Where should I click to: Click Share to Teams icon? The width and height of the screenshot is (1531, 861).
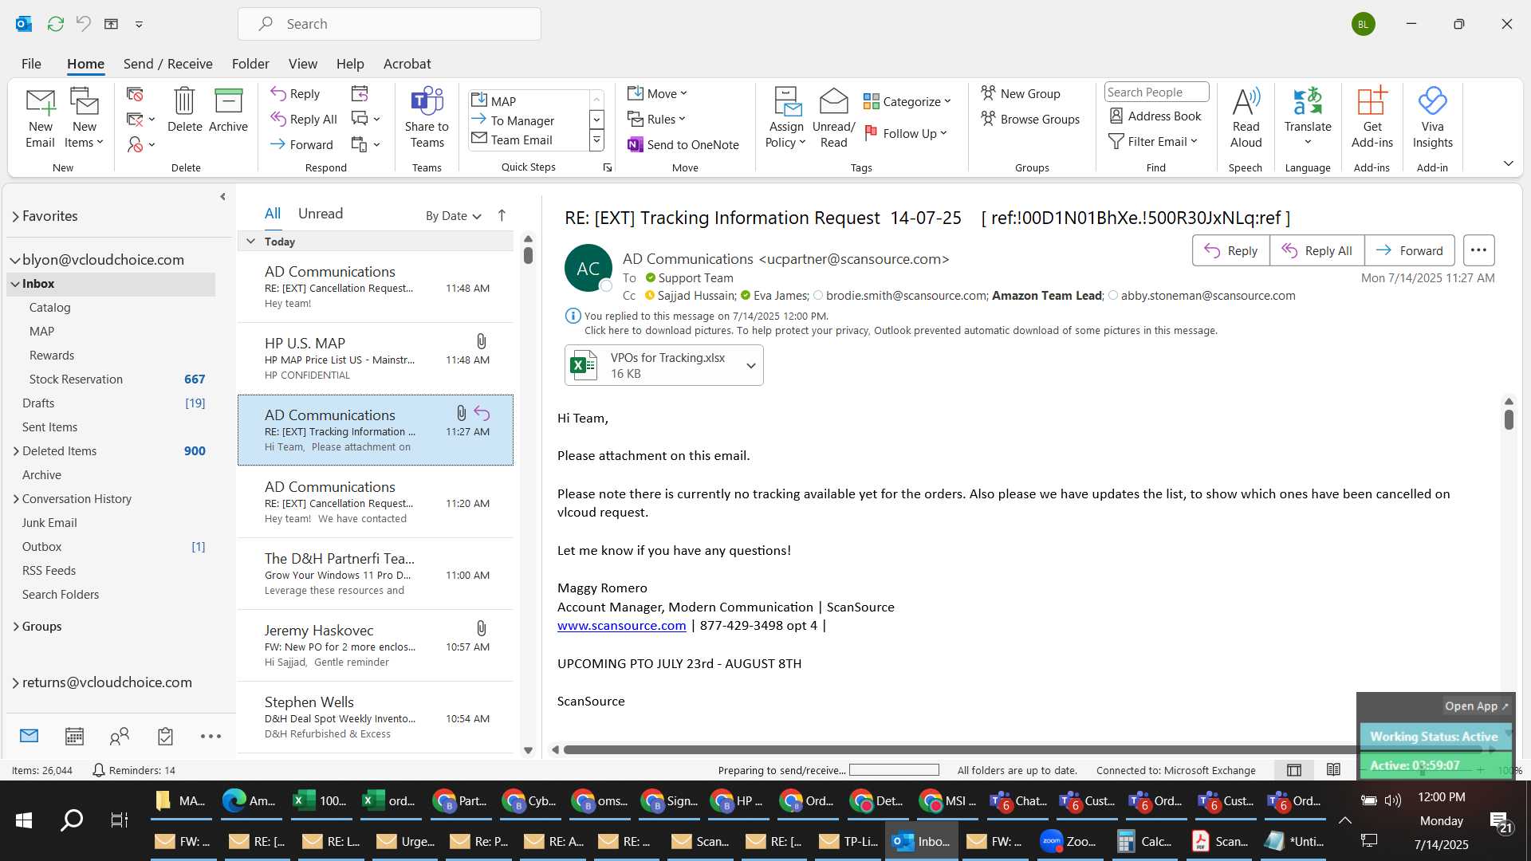[427, 118]
